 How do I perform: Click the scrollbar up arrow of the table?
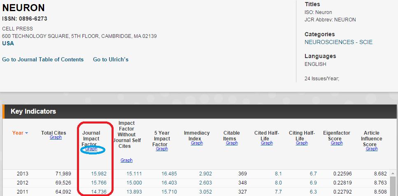(393, 173)
